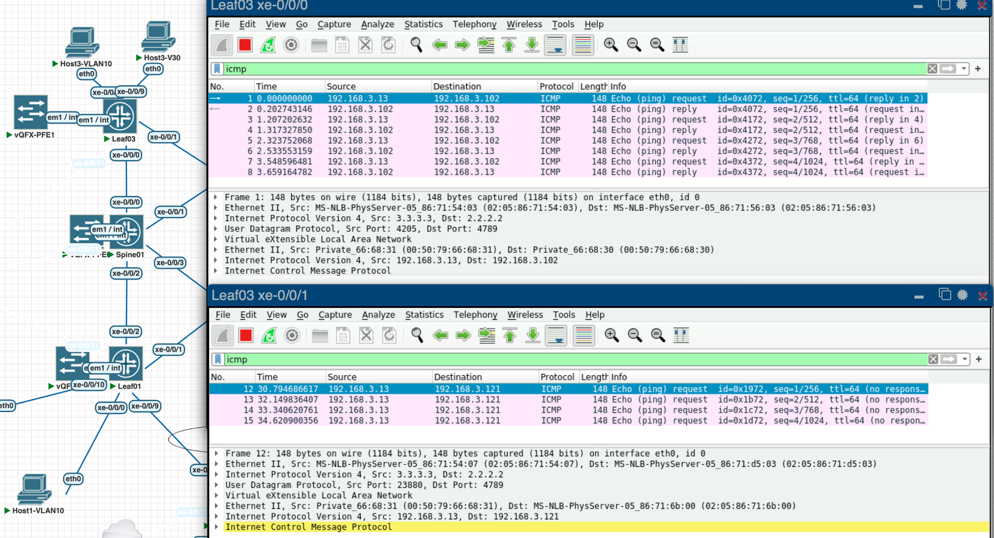This screenshot has width=994, height=538.
Task: Open filter history dropdown in xe-0/0/1 window
Action: tap(964, 359)
